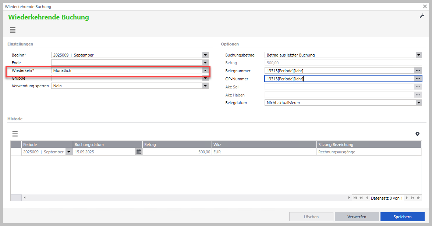The height and width of the screenshot is (226, 432).
Task: Sort by the Betrag column header
Action: tap(177, 145)
